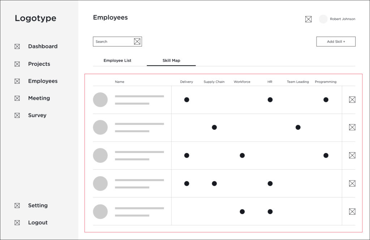
Task: Click the Logotype link in sidebar
Action: point(35,18)
